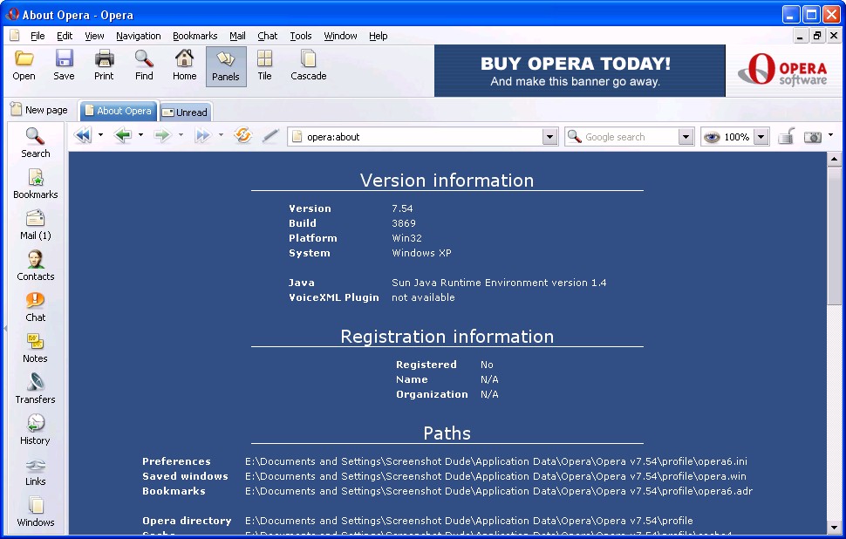Click the Print toolbar icon
The width and height of the screenshot is (846, 539).
click(x=104, y=65)
